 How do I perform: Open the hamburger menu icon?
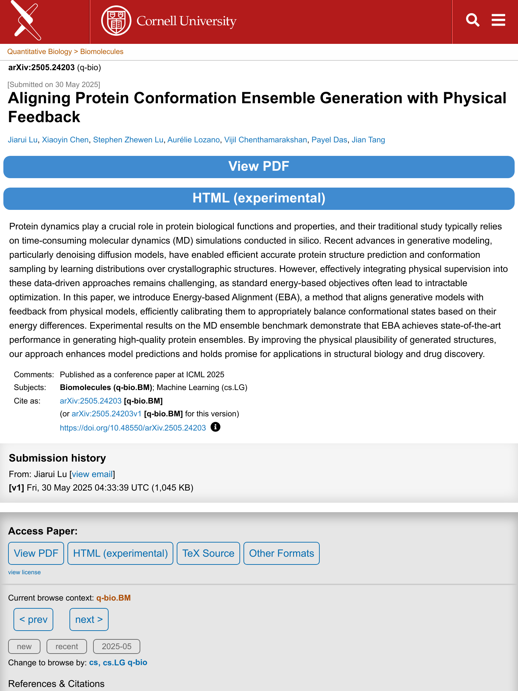point(498,20)
